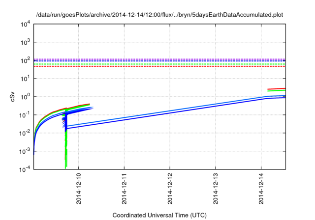Click the 10^-4 y-axis tick label

[x=25, y=169]
